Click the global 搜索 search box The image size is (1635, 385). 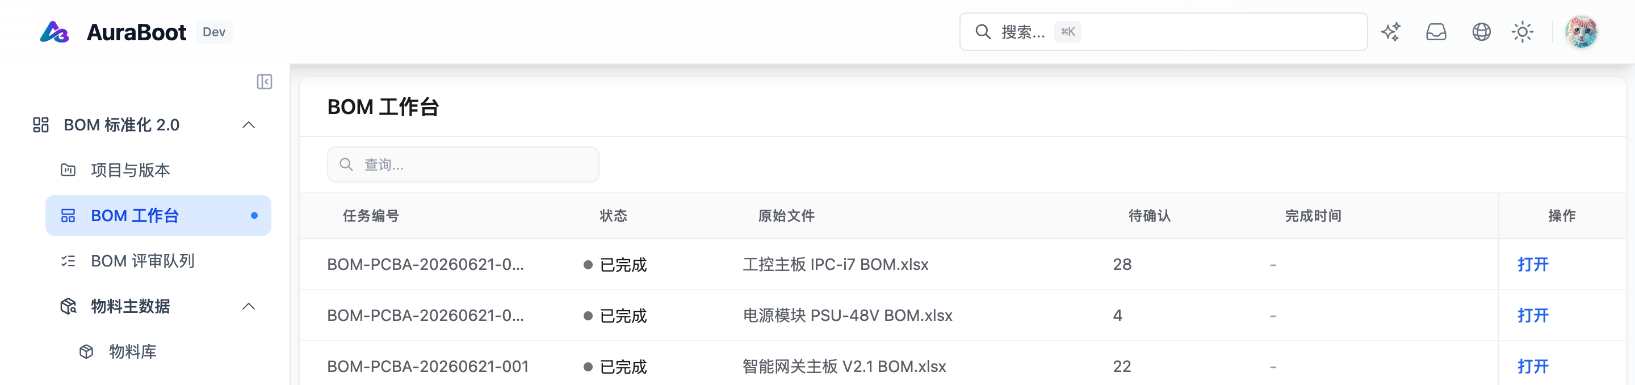1163,32
